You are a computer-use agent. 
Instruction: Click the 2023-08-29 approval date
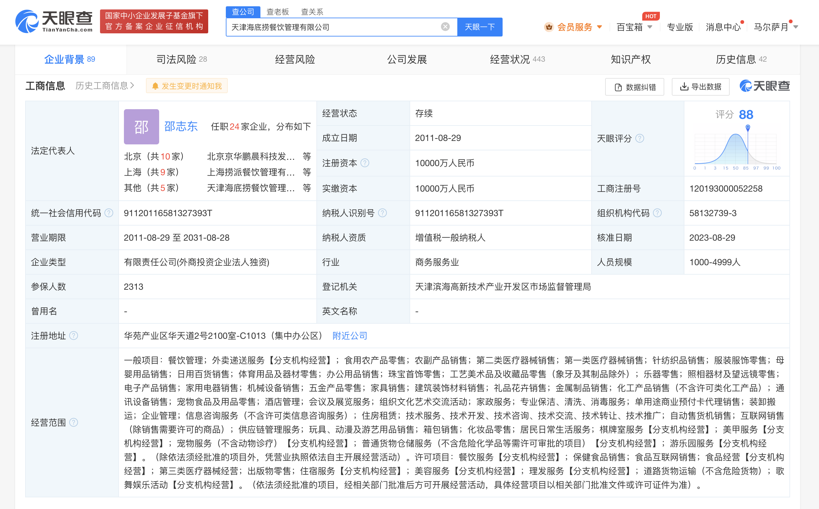[x=712, y=238]
